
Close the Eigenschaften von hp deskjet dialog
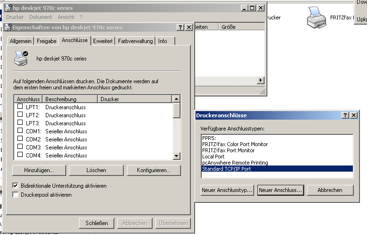[x=188, y=27]
